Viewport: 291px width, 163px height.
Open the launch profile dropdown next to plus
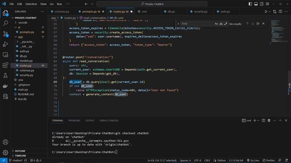coord(258,120)
